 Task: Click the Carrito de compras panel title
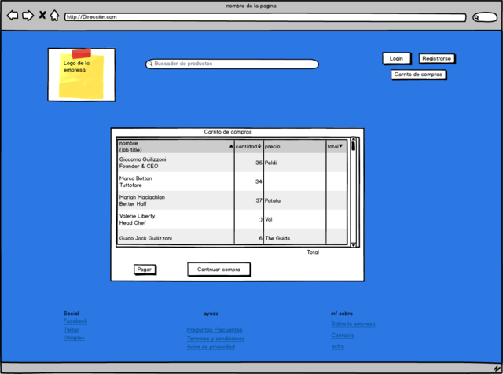(228, 132)
